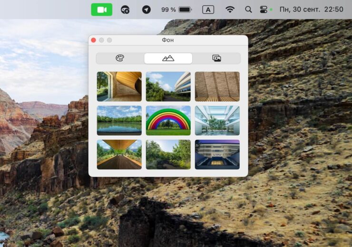Pick the glass atrium with tree thumbnail

point(217,120)
